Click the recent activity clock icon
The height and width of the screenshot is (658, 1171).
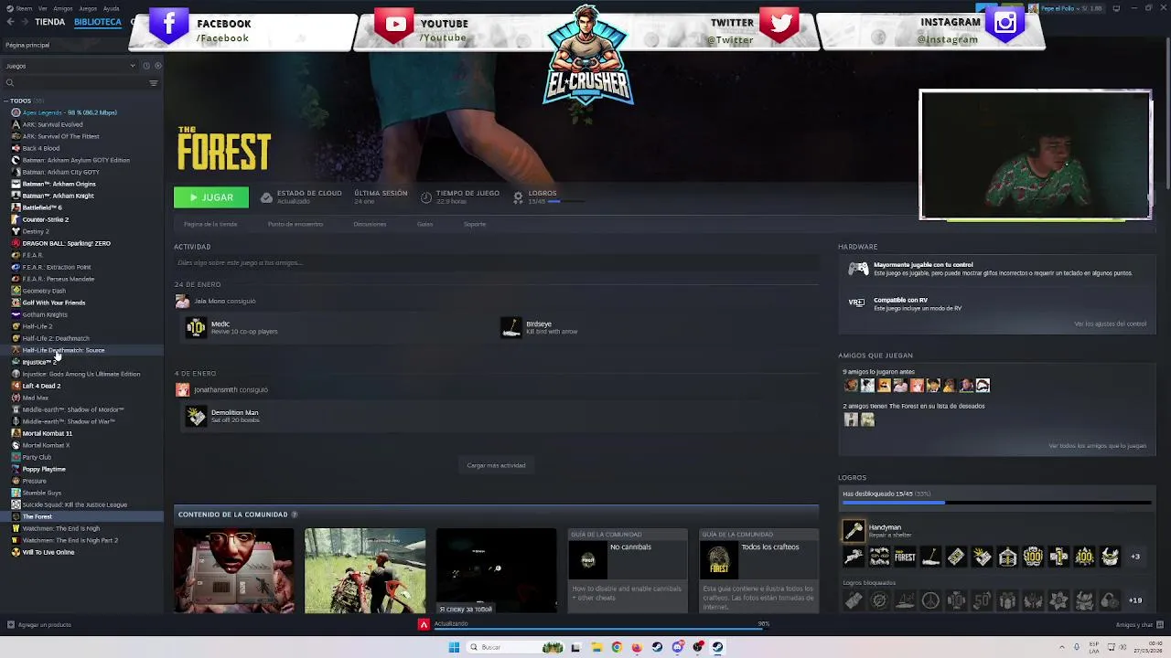[x=146, y=66]
